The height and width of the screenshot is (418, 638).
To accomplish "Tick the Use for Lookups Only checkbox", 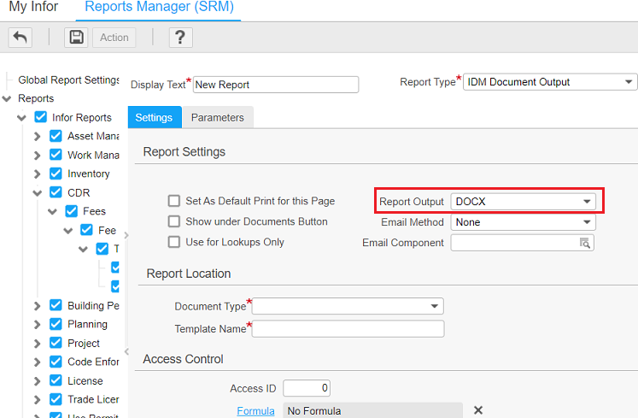I will [174, 243].
